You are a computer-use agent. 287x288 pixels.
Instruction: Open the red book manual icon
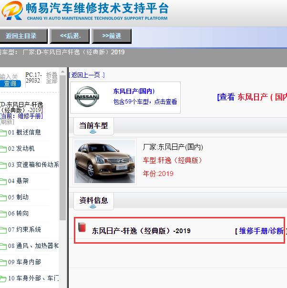[x=82, y=227]
